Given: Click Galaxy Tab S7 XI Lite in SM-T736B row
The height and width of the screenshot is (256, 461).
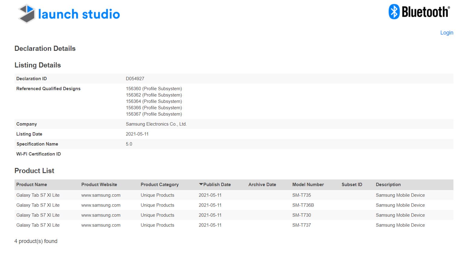Looking at the screenshot, I should (38, 205).
